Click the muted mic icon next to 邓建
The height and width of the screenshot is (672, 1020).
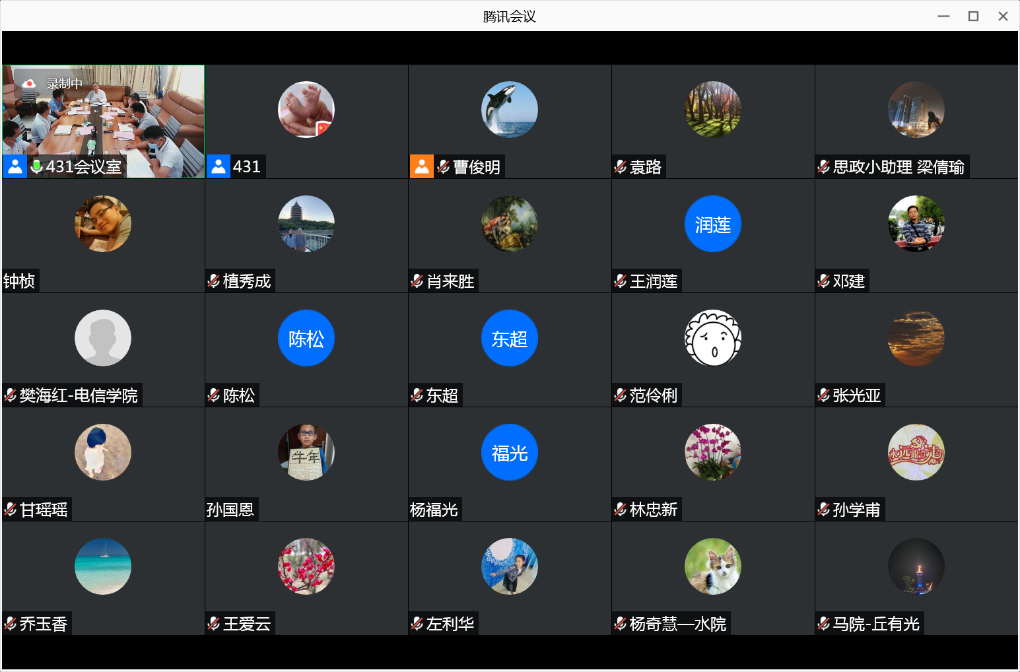tap(824, 281)
